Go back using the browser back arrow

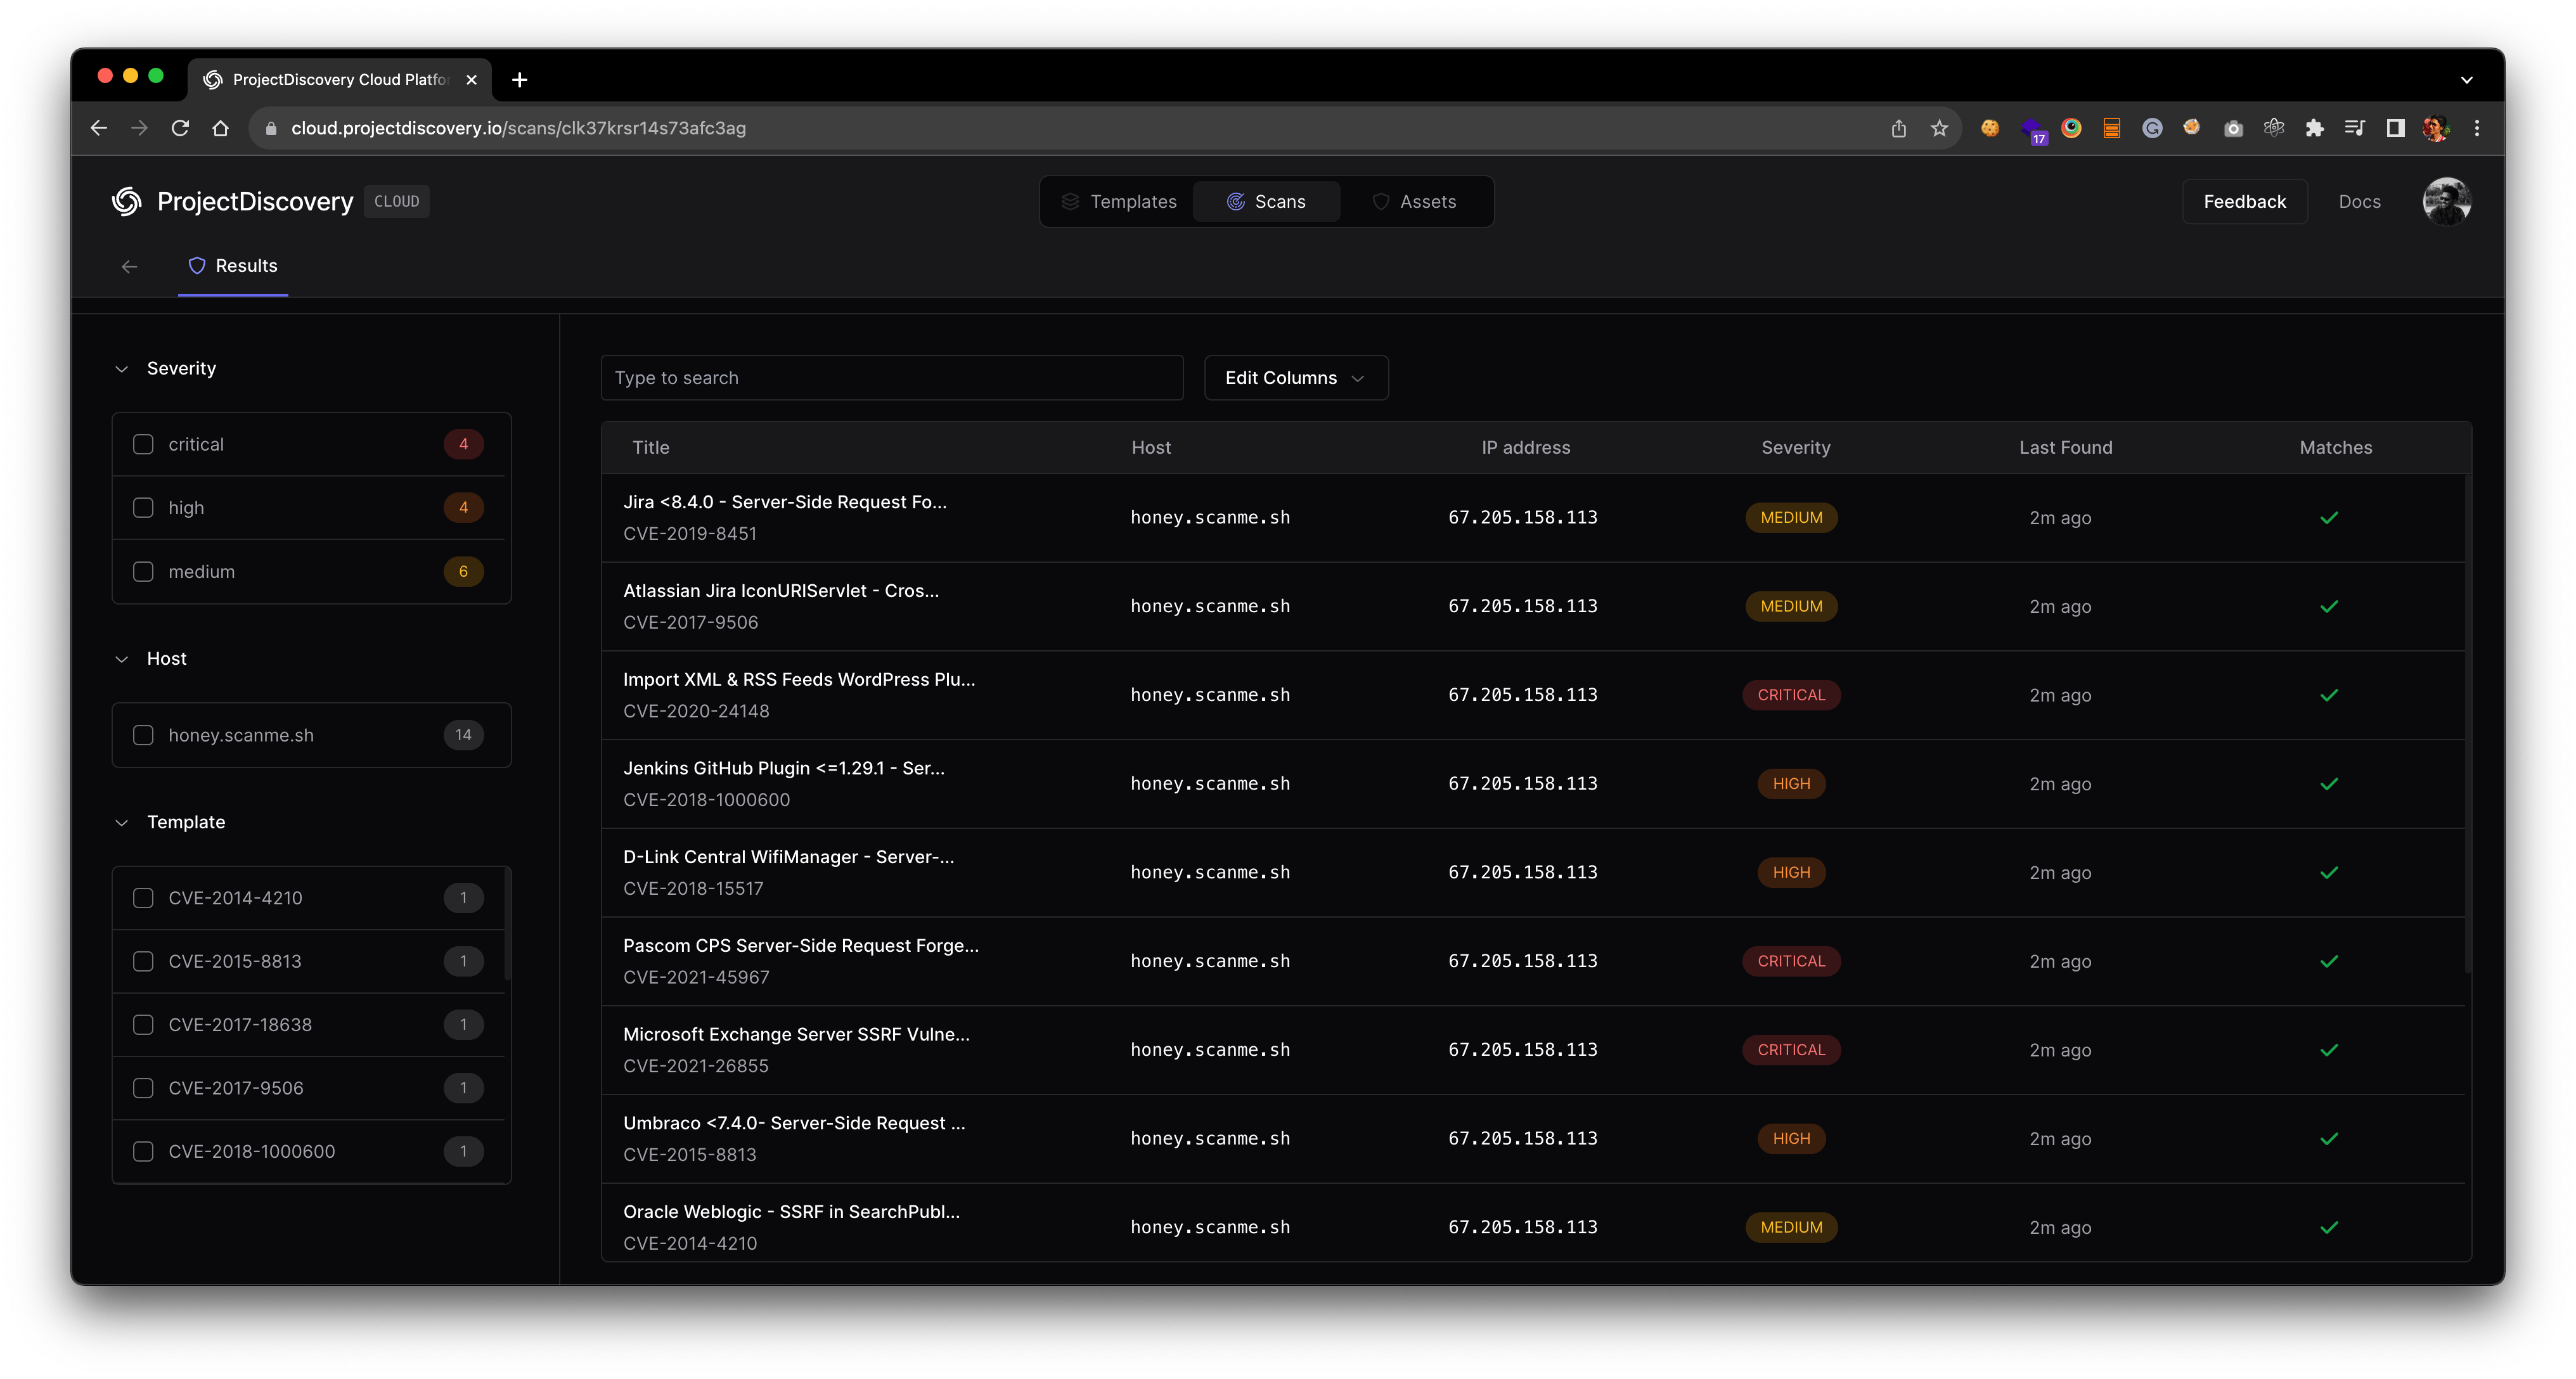(98, 128)
